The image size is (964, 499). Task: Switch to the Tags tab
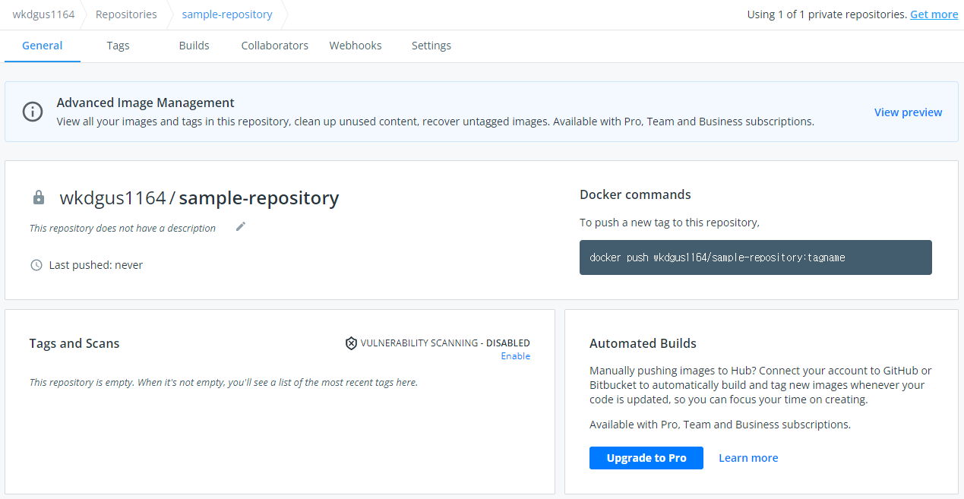point(118,46)
